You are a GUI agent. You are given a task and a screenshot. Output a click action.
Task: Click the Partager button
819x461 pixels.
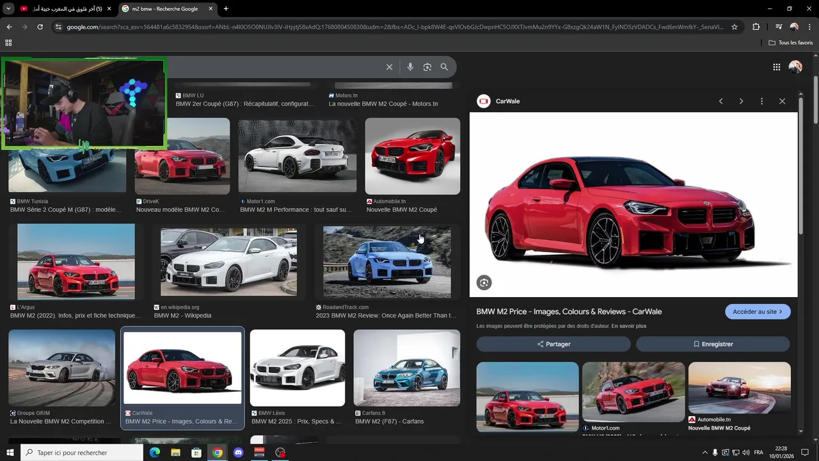click(x=553, y=344)
